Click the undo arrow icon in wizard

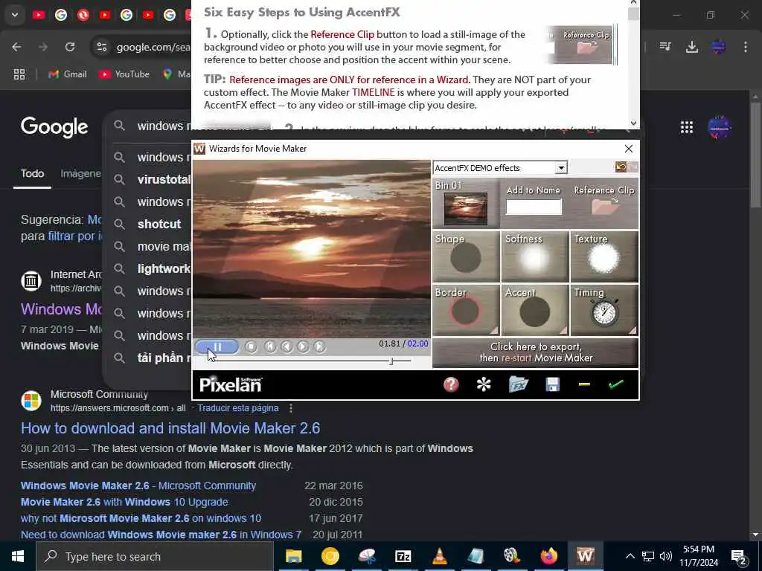[621, 167]
